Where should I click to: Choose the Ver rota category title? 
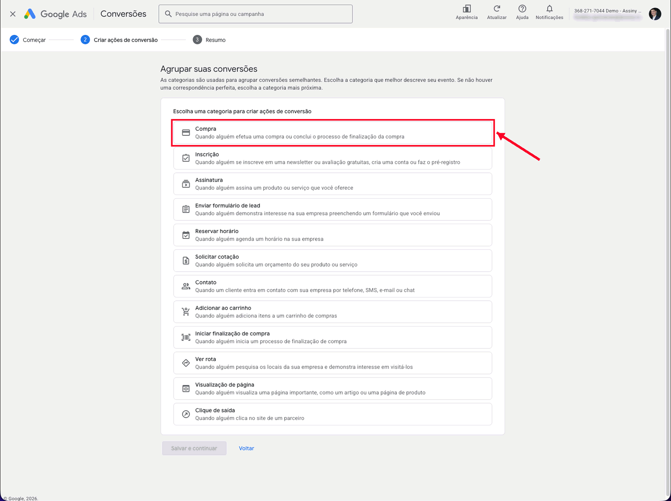coord(206,359)
